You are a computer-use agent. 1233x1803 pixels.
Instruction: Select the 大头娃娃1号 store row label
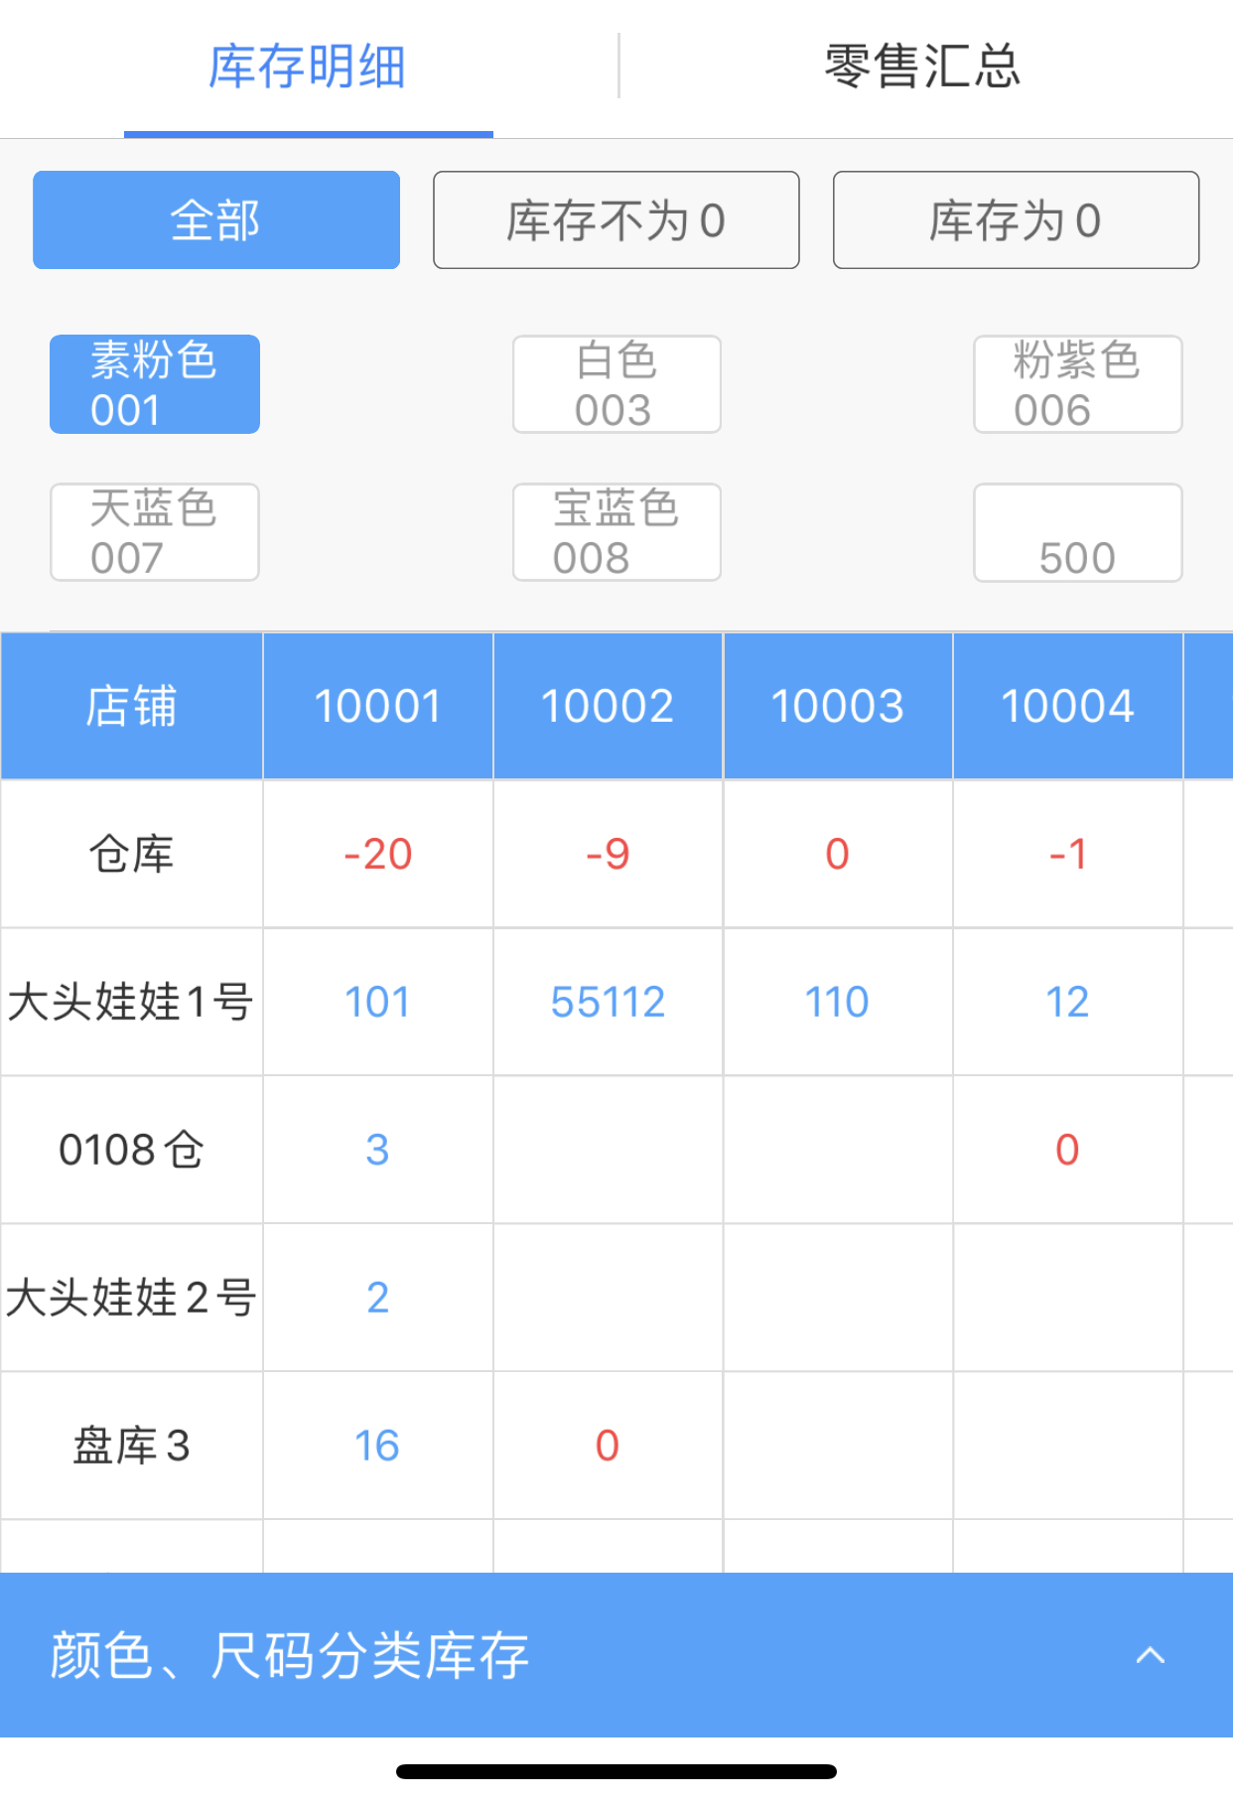(x=131, y=1002)
